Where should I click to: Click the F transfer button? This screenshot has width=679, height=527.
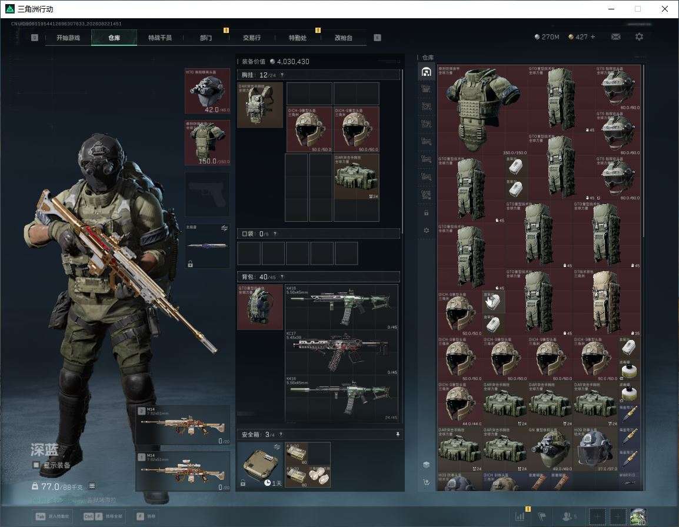[x=146, y=516]
